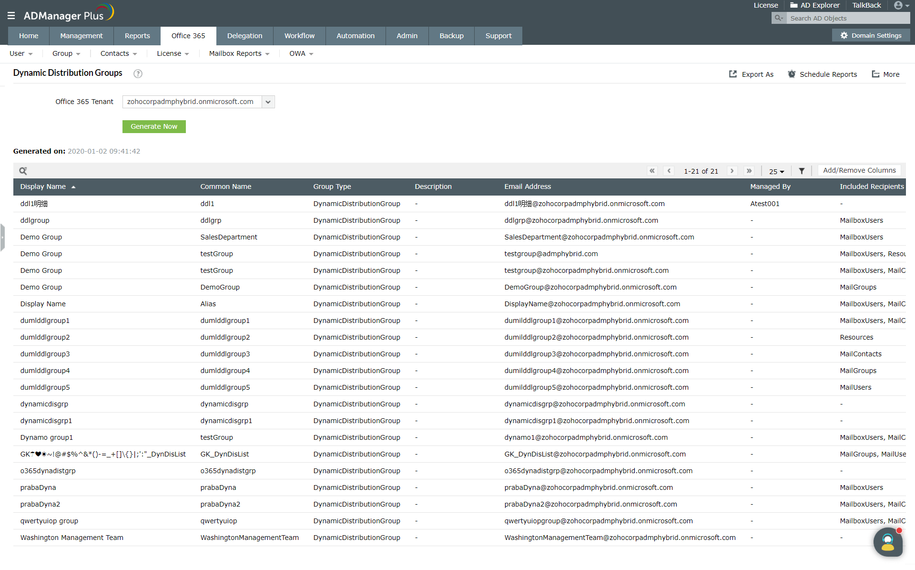Switch to the Delegation tab

click(244, 36)
